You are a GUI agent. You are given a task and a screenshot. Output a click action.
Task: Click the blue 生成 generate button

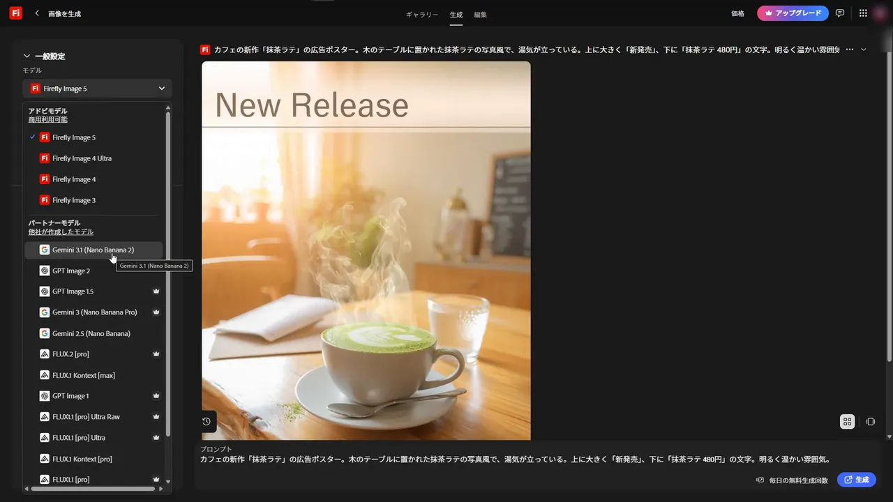[x=856, y=480]
